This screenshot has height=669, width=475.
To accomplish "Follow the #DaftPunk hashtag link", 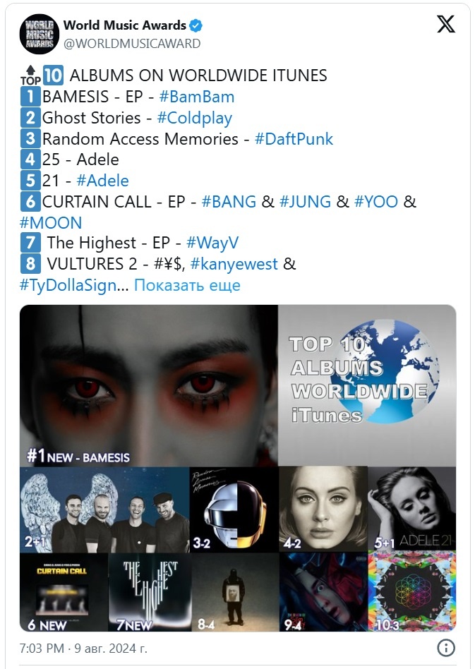I will pos(294,139).
